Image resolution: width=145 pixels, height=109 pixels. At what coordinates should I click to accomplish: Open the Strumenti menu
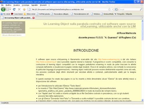(43, 5)
